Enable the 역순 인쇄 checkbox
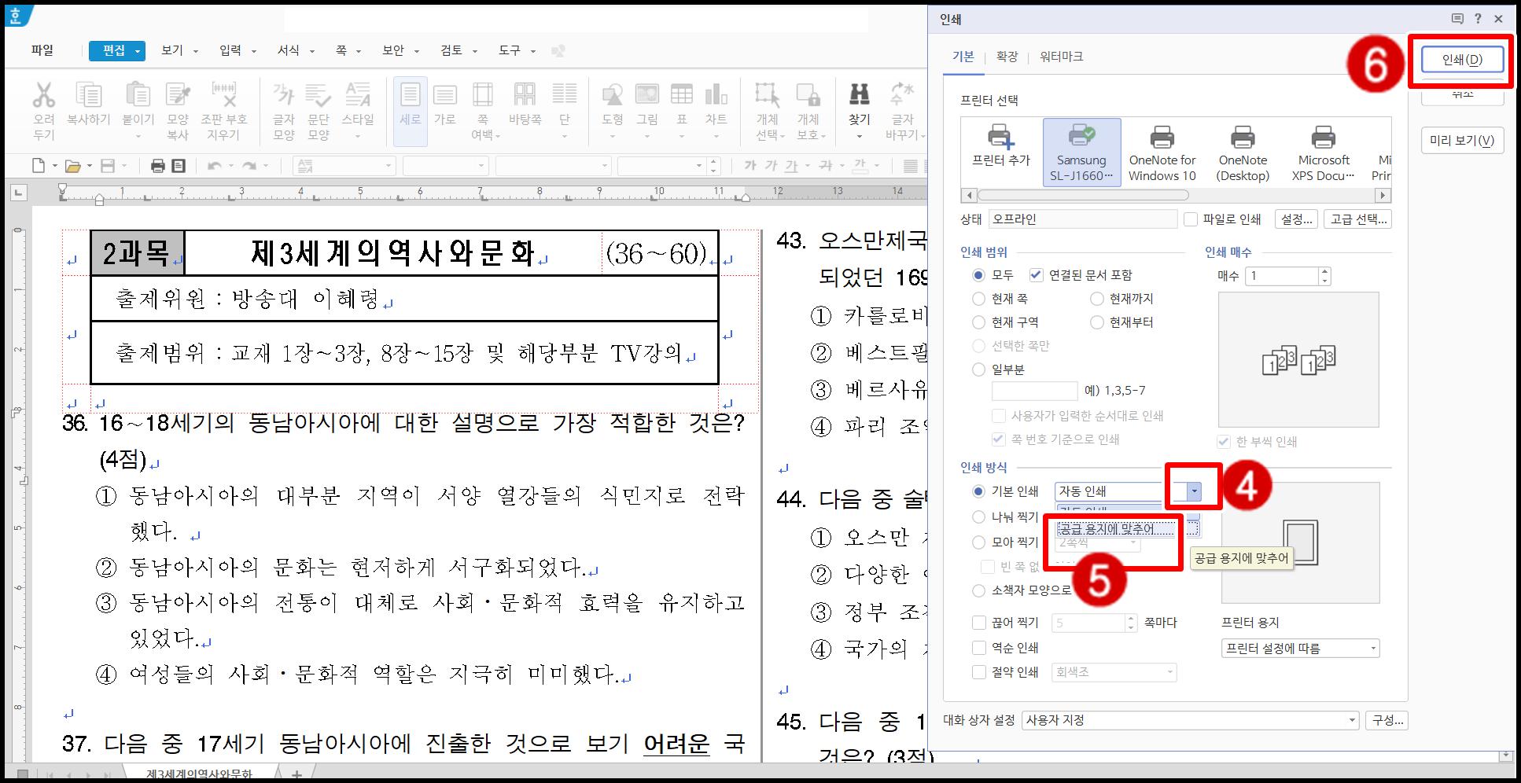 tap(979, 648)
